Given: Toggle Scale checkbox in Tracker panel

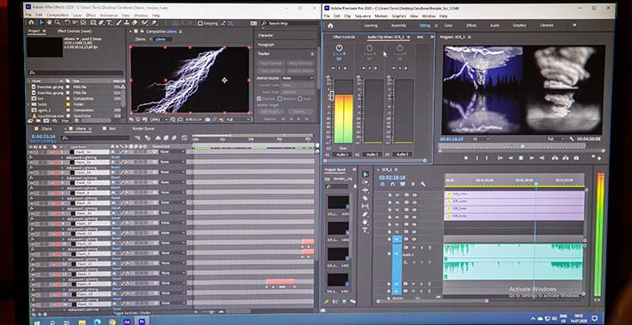Looking at the screenshot, I should 300,98.
